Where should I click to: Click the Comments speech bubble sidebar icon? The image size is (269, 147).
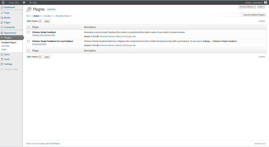(x=2, y=27)
